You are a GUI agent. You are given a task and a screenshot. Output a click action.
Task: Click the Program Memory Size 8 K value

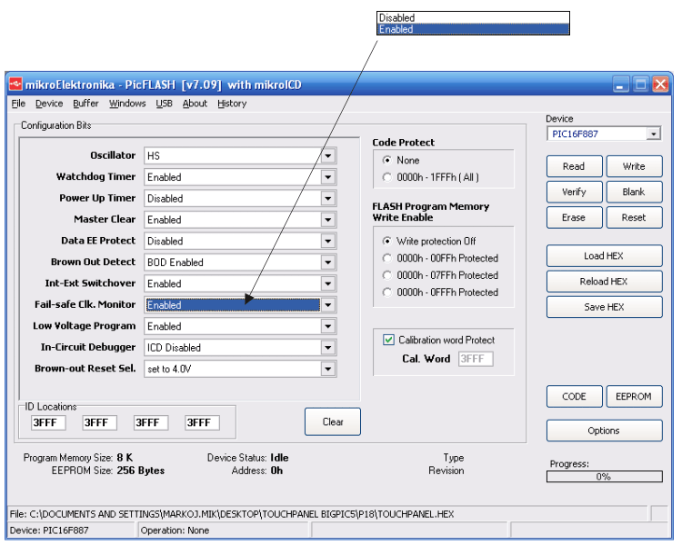[x=125, y=458]
